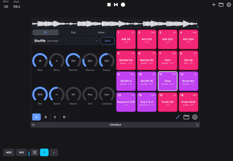Expand GlitchBud window with the resize arrows icon
Screen dimensions: 233x161
(197, 125)
